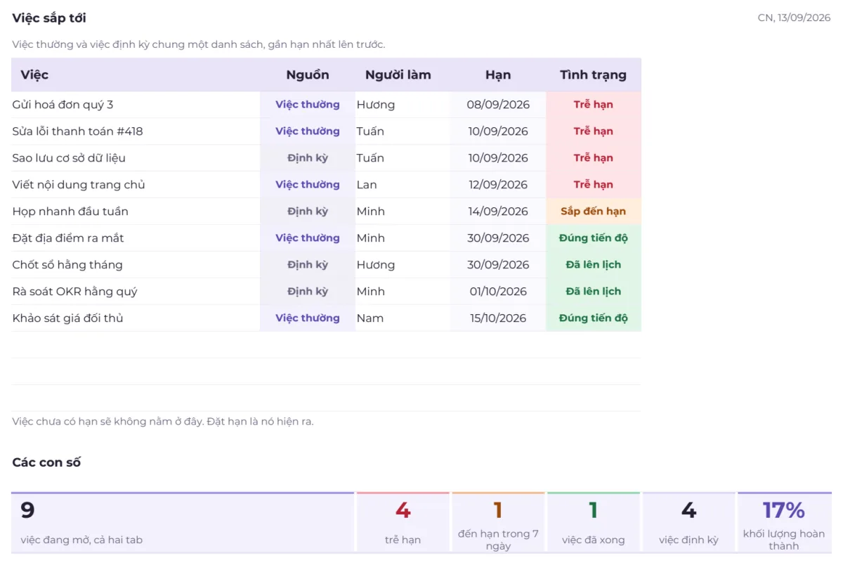This screenshot has height=565, width=843.
Task: Select assignee "Minh" in the Rà soát OKR row
Action: click(371, 292)
